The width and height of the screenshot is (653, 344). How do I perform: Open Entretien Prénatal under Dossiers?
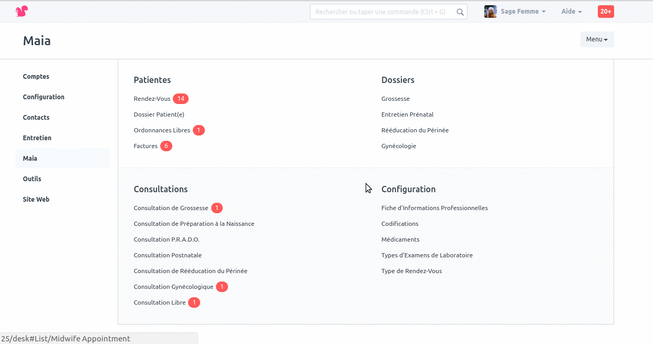coord(407,114)
